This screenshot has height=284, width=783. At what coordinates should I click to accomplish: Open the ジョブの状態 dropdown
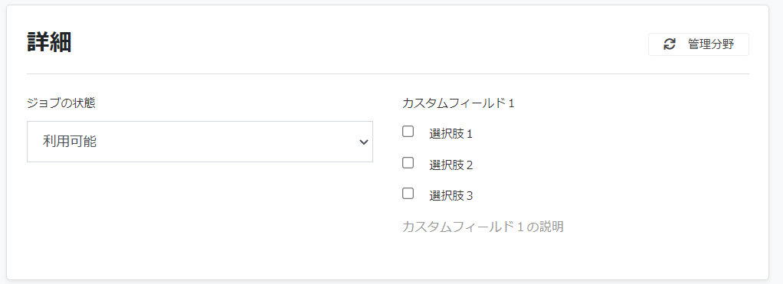[200, 142]
